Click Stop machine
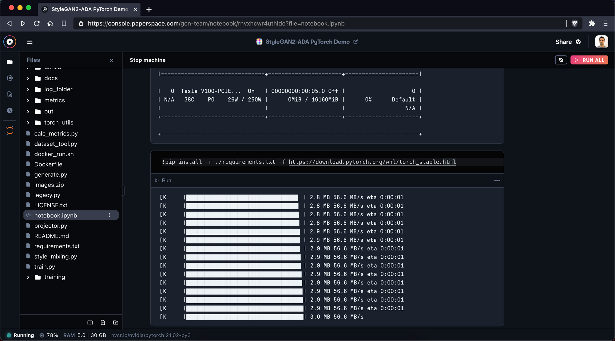 (148, 60)
